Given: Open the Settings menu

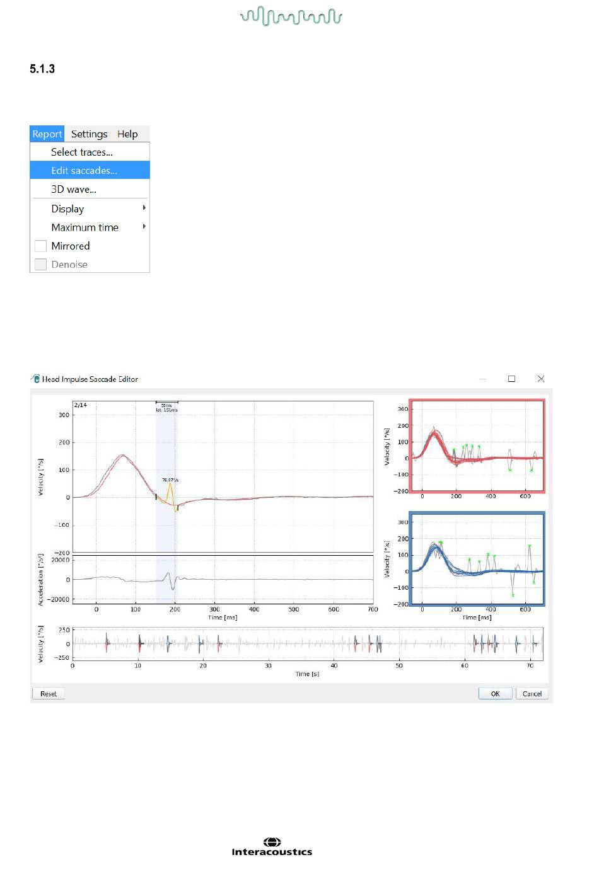Looking at the screenshot, I should pyautogui.click(x=89, y=134).
